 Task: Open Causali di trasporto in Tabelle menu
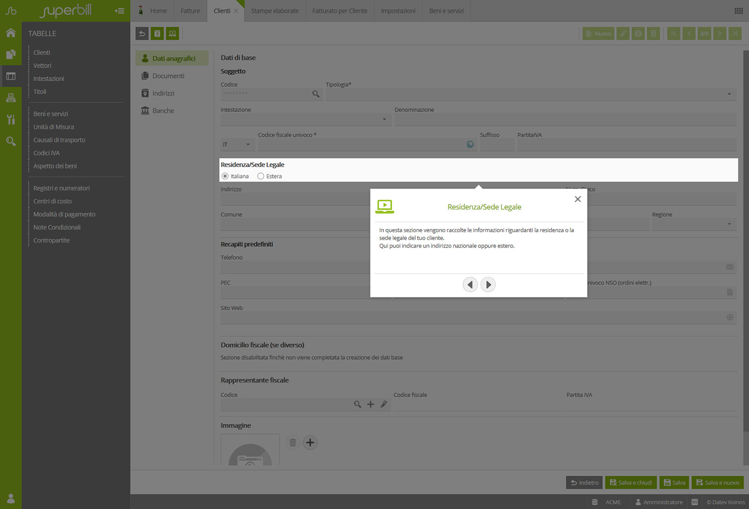coord(59,140)
